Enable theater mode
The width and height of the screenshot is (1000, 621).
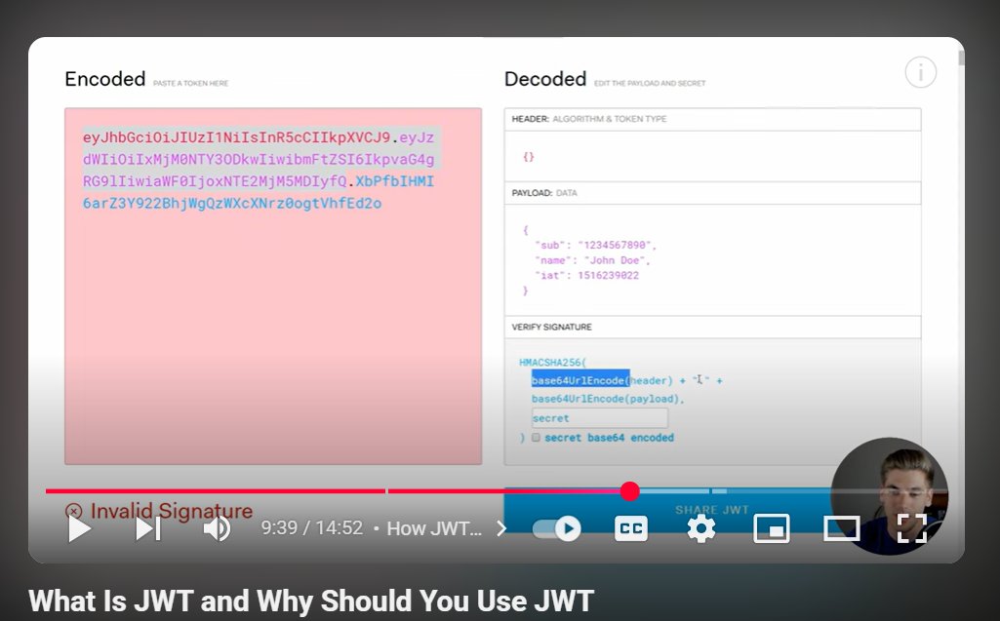point(841,528)
